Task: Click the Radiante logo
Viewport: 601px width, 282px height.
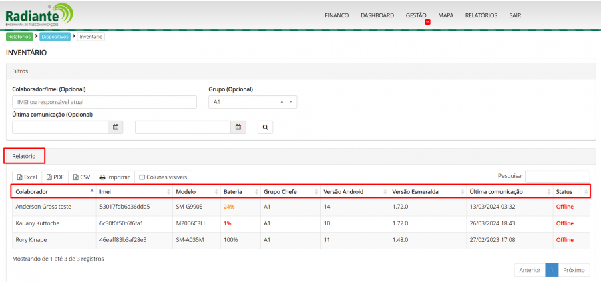Action: click(x=40, y=15)
